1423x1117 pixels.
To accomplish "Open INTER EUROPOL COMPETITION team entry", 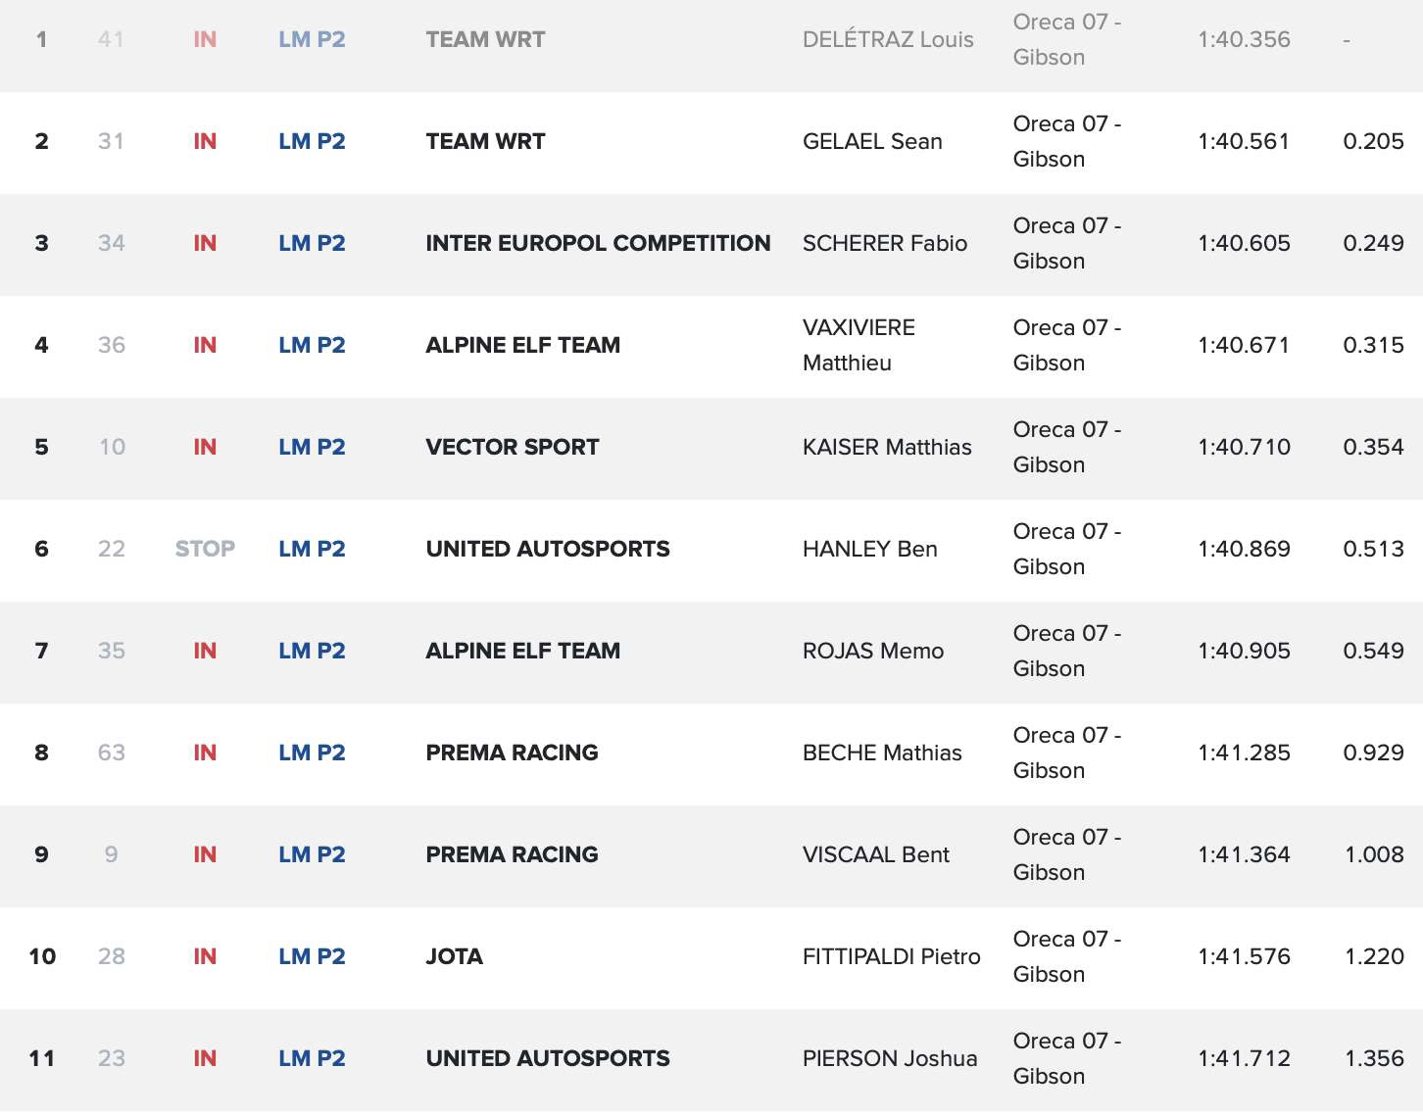I will point(598,243).
